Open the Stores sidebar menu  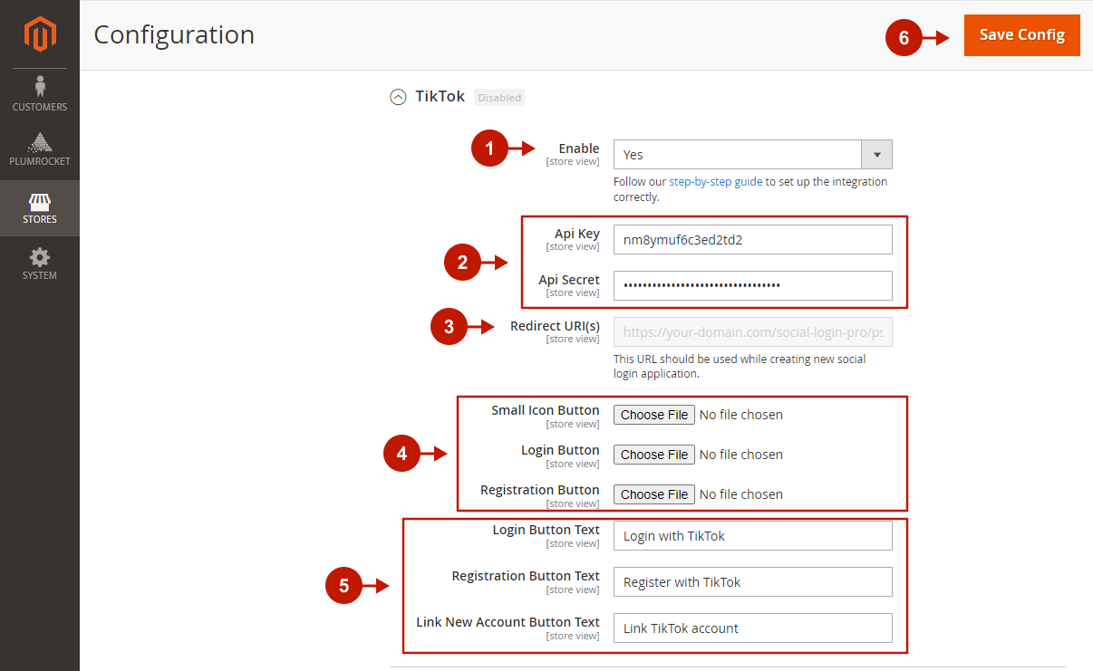[x=40, y=208]
